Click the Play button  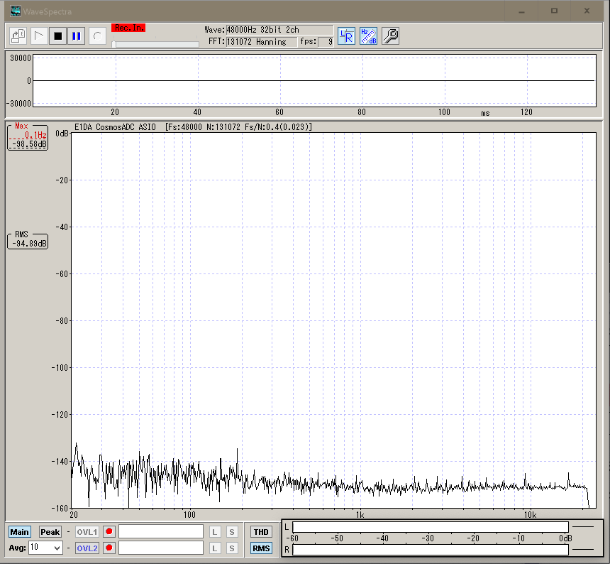[39, 36]
